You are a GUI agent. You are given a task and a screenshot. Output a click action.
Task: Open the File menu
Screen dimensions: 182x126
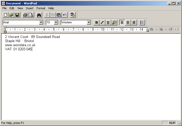(4, 8)
